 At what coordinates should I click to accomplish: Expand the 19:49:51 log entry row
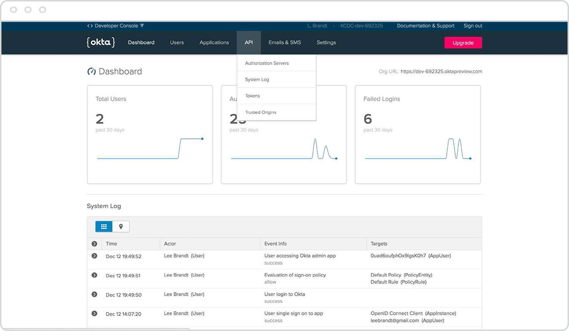(x=94, y=275)
